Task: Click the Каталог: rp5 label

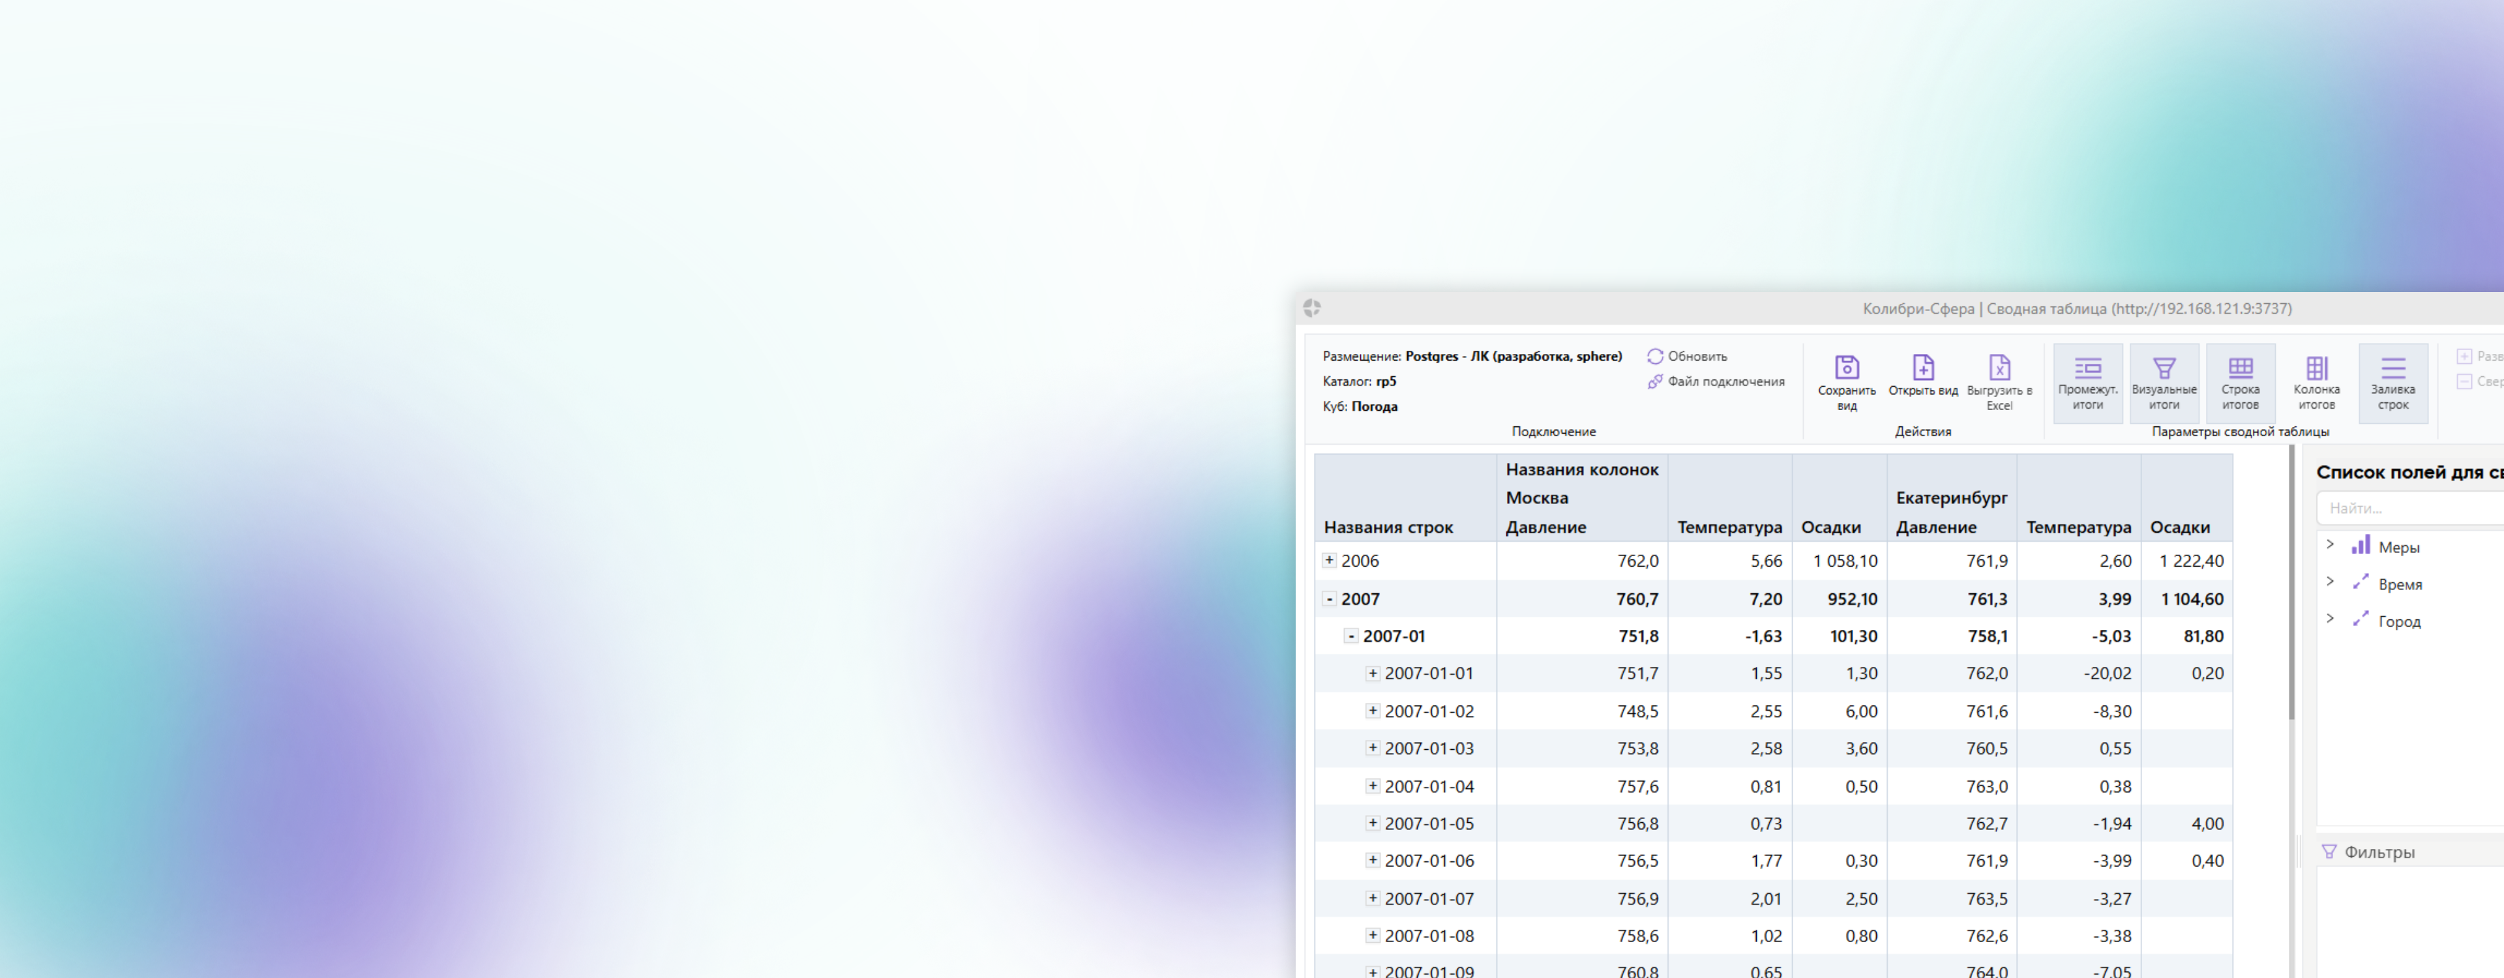Action: coord(1359,381)
